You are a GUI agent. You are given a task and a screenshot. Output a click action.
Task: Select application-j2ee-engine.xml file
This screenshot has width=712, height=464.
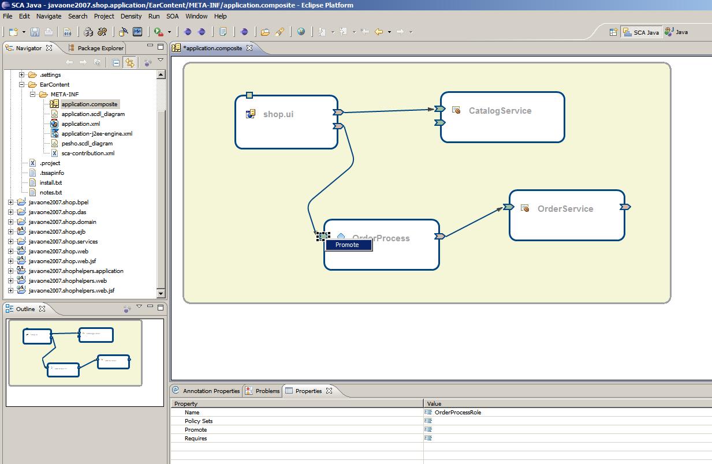pyautogui.click(x=97, y=133)
